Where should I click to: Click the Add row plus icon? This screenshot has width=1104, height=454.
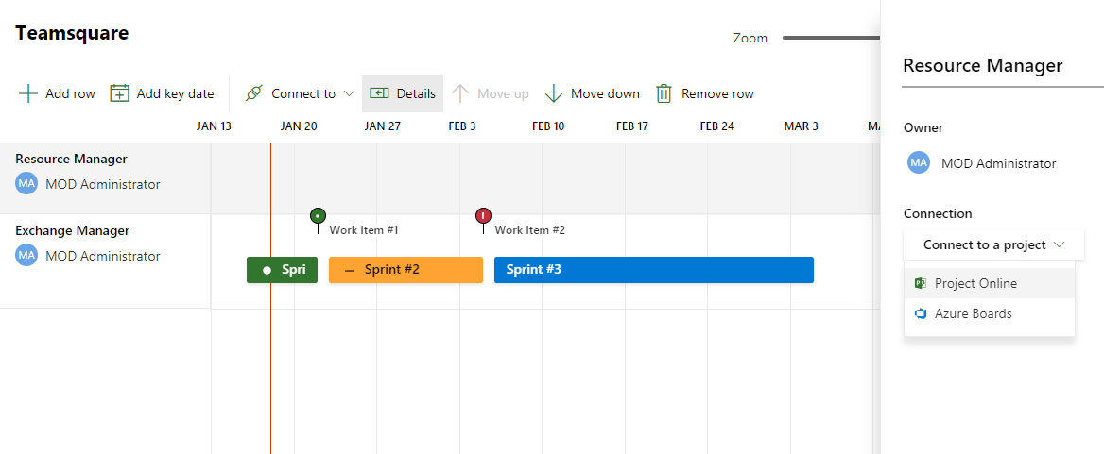coord(28,93)
